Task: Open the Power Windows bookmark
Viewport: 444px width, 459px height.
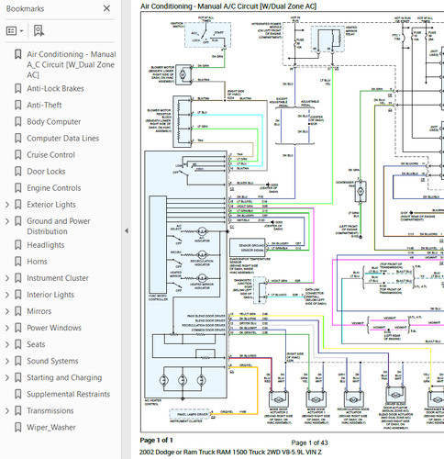Action: 54,328
